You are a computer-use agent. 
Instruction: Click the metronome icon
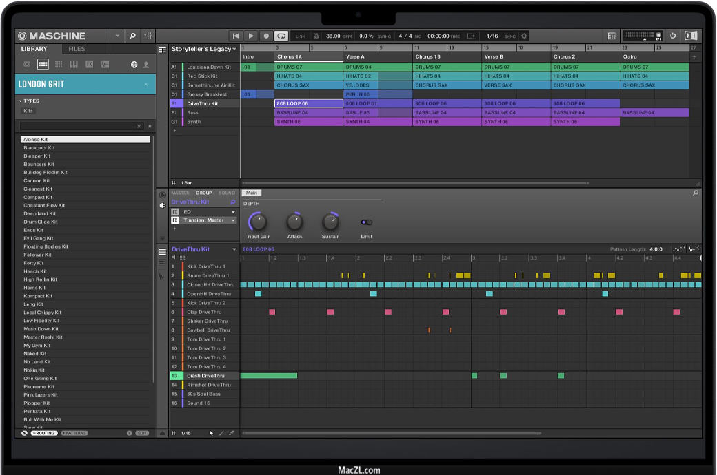pyautogui.click(x=316, y=36)
